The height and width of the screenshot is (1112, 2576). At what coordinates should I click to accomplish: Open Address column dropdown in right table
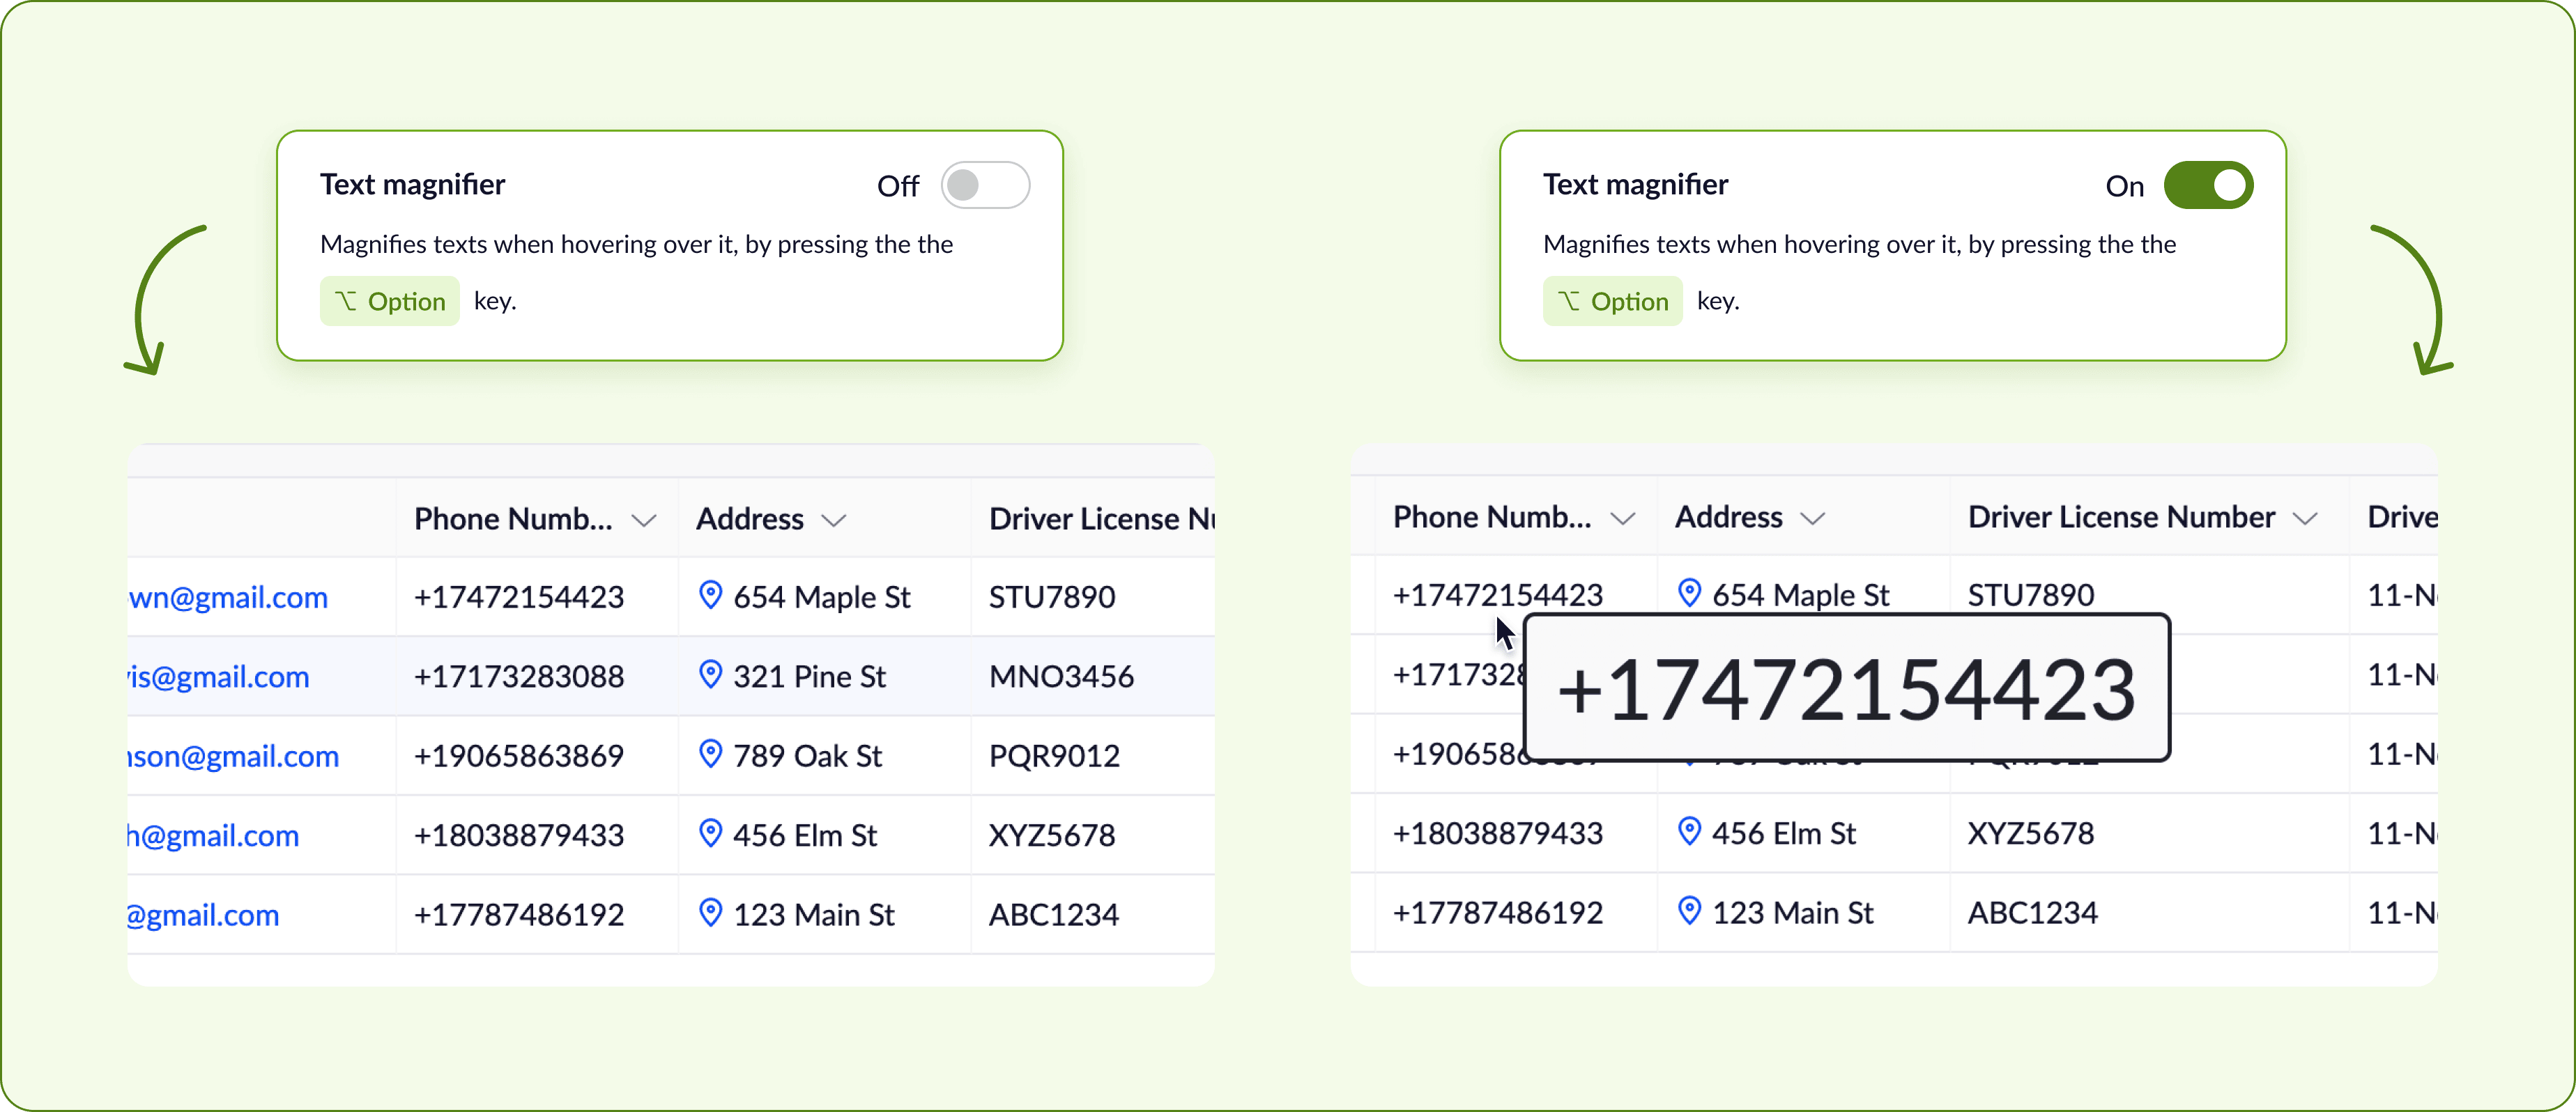click(1812, 518)
